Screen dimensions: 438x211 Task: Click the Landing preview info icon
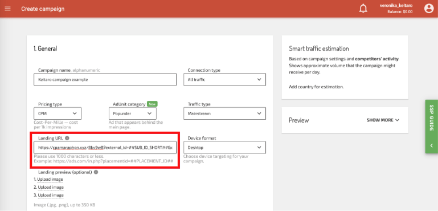[96, 172]
